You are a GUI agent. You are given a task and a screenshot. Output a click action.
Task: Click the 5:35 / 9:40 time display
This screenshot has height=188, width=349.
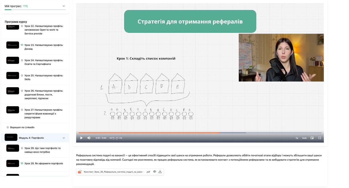[101, 138]
